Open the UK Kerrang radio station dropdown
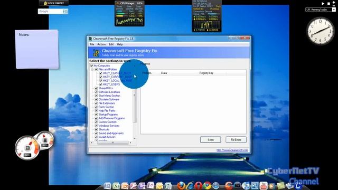338x190 pixels. pyautogui.click(x=334, y=9)
